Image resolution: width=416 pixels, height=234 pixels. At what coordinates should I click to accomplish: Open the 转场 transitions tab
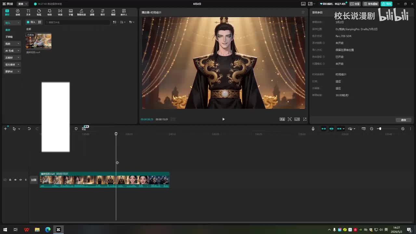(60, 12)
